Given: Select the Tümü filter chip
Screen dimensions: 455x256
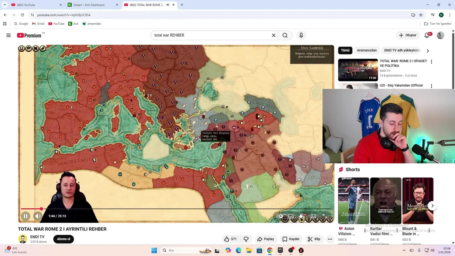Looking at the screenshot, I should 345,50.
